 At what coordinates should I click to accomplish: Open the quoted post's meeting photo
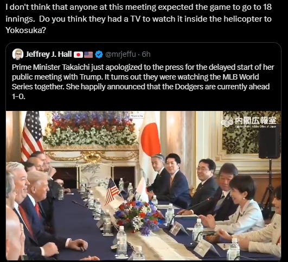(x=143, y=186)
